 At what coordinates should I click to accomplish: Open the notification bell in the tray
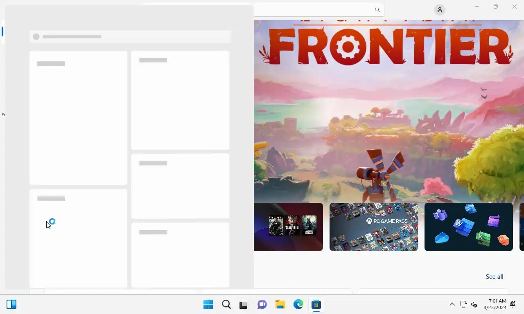pos(513,304)
